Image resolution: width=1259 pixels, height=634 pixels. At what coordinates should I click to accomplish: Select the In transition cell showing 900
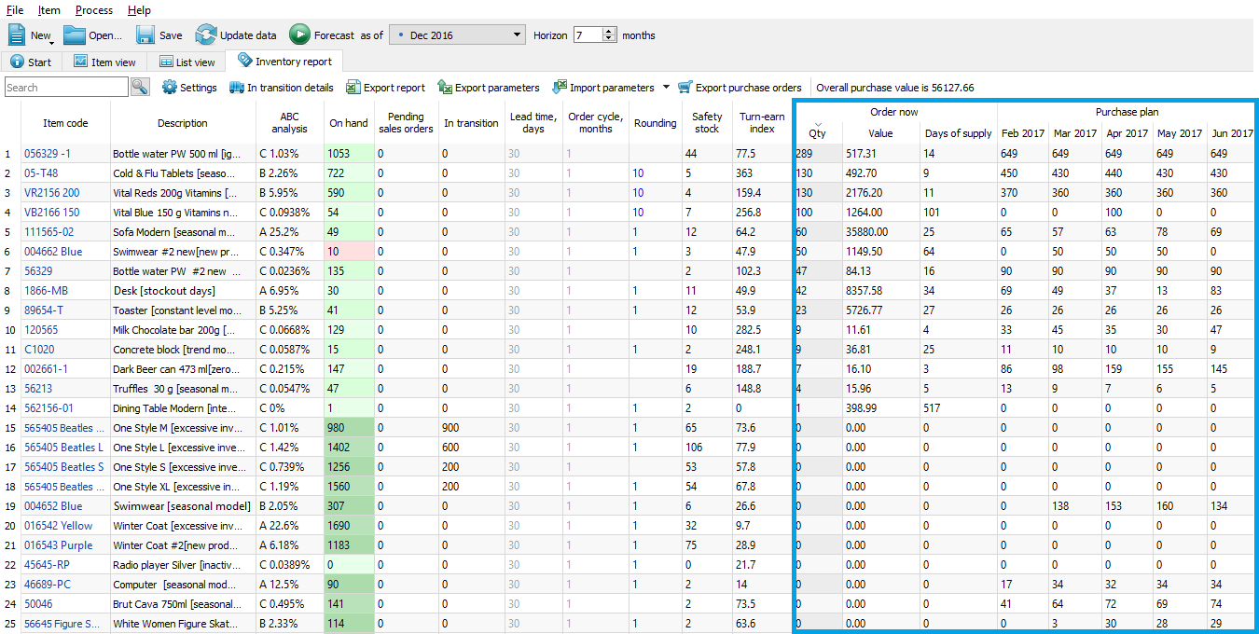tap(473, 428)
